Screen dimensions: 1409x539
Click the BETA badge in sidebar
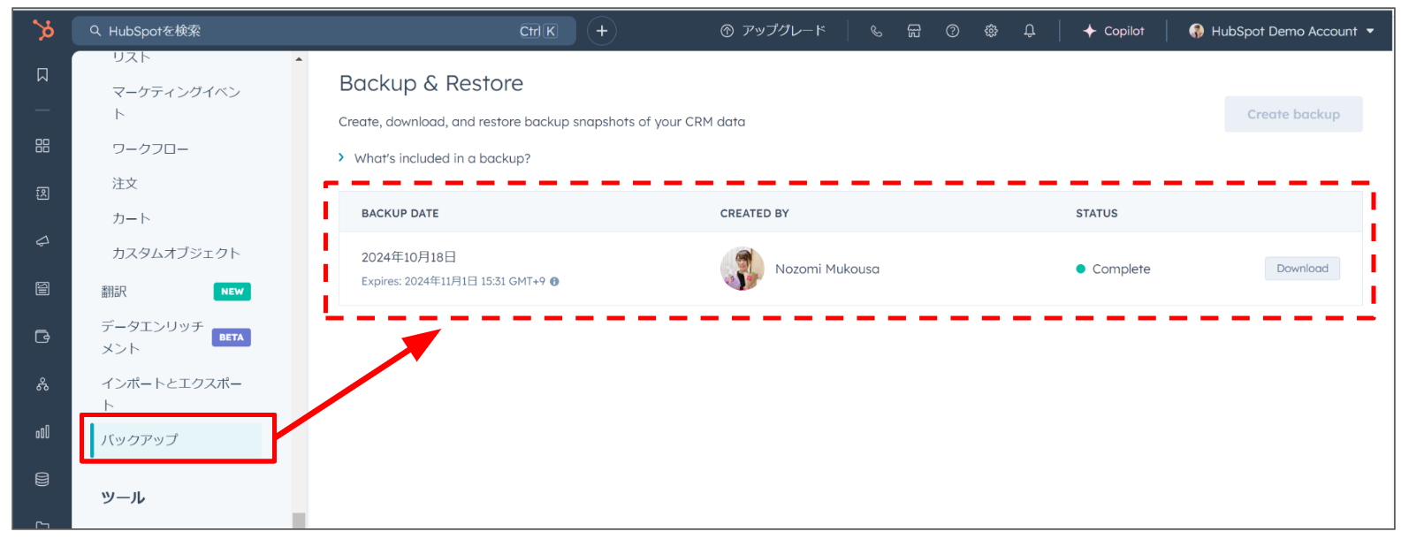point(232,338)
